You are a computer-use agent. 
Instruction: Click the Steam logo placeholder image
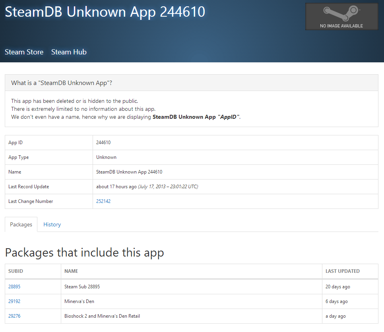click(341, 16)
